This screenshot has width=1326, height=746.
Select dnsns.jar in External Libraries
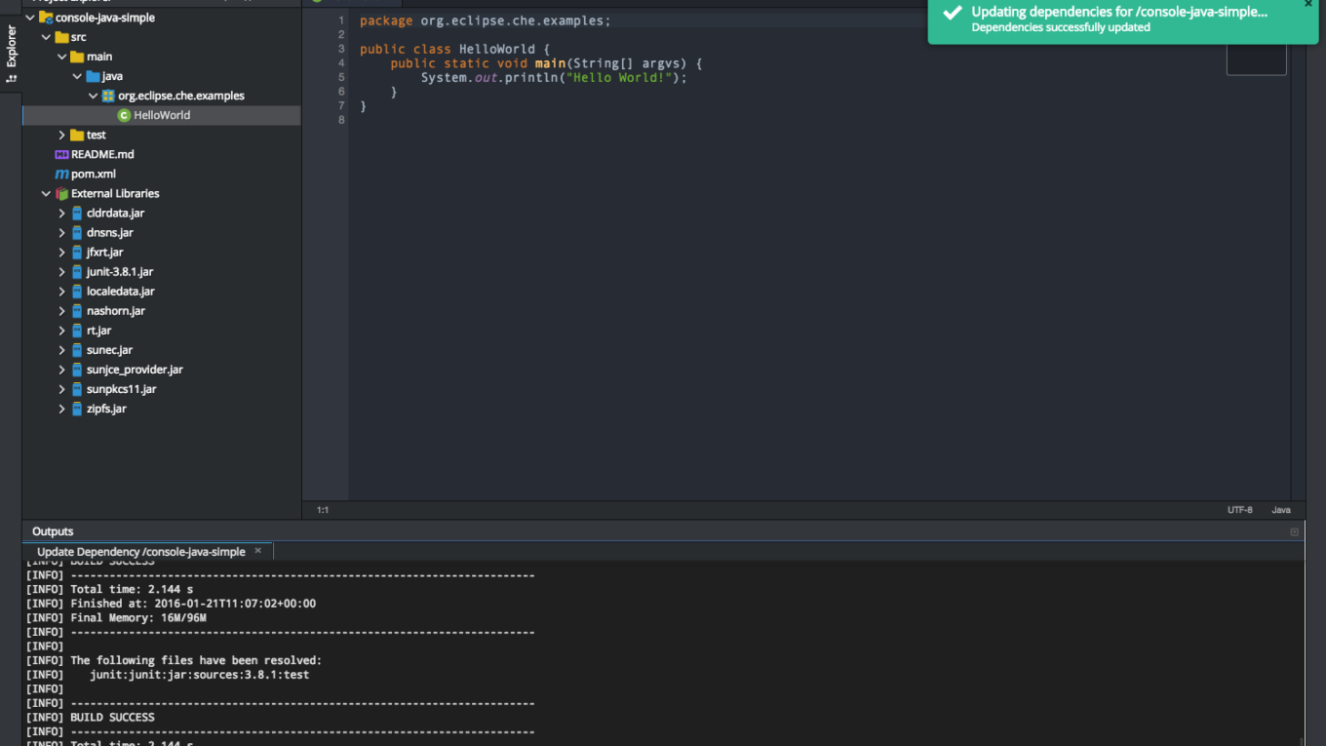point(110,232)
